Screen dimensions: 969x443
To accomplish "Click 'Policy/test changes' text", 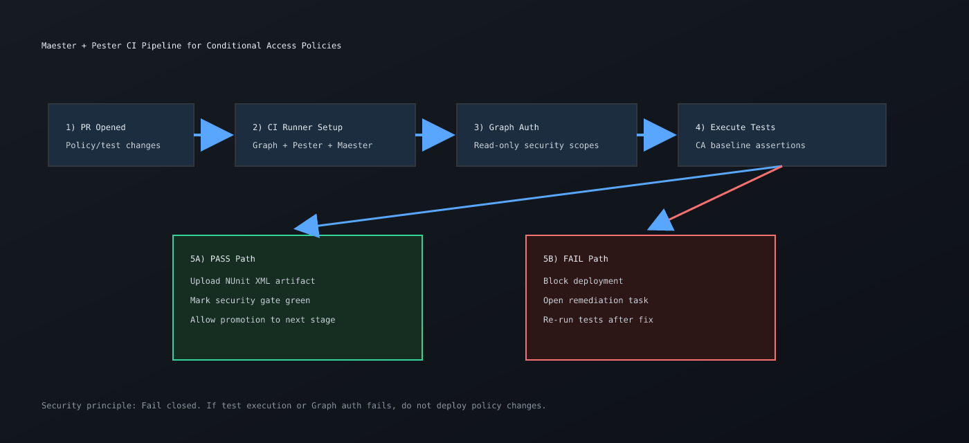I will 113,145.
